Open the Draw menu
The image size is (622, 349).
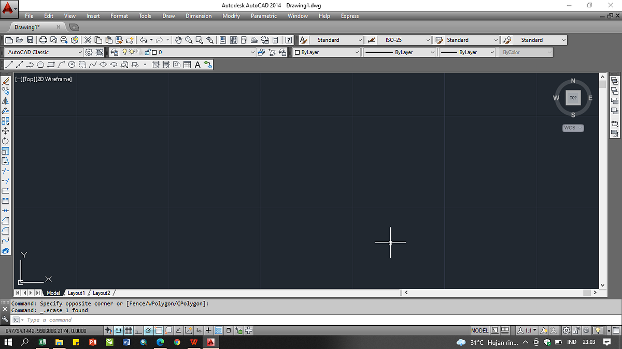click(x=168, y=16)
